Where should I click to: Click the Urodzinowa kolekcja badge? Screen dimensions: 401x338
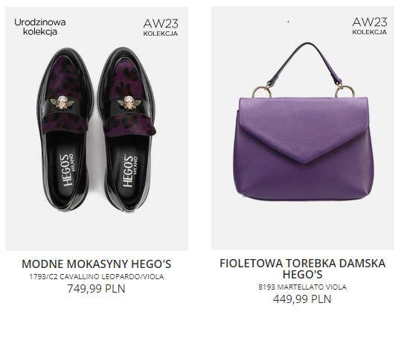tap(40, 27)
